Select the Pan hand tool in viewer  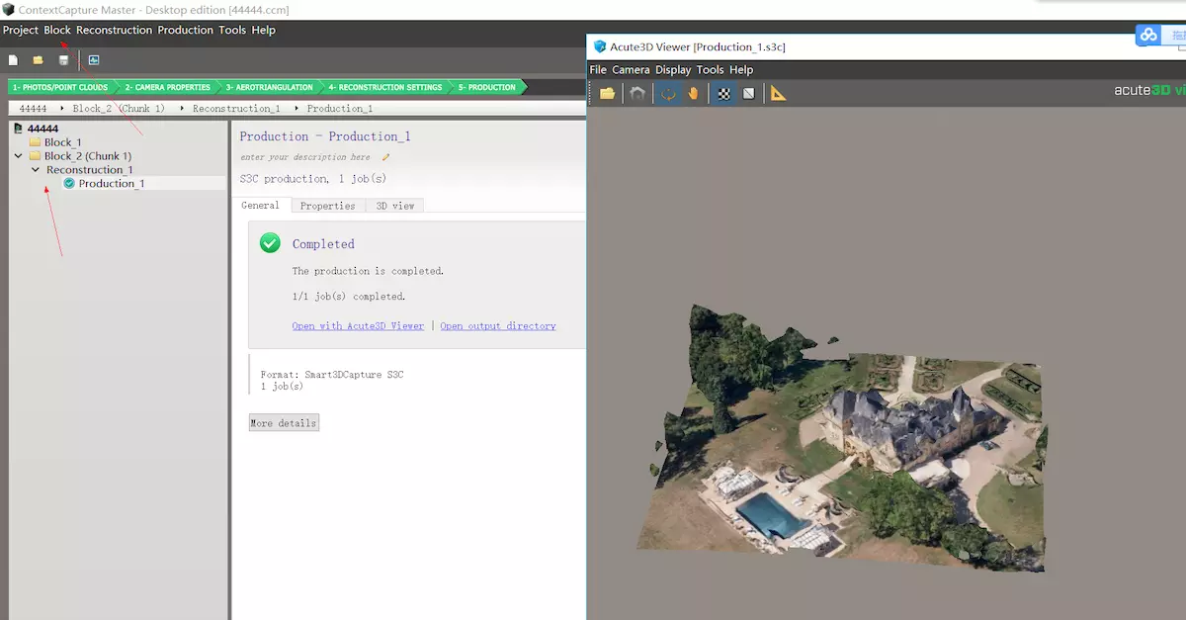[694, 93]
